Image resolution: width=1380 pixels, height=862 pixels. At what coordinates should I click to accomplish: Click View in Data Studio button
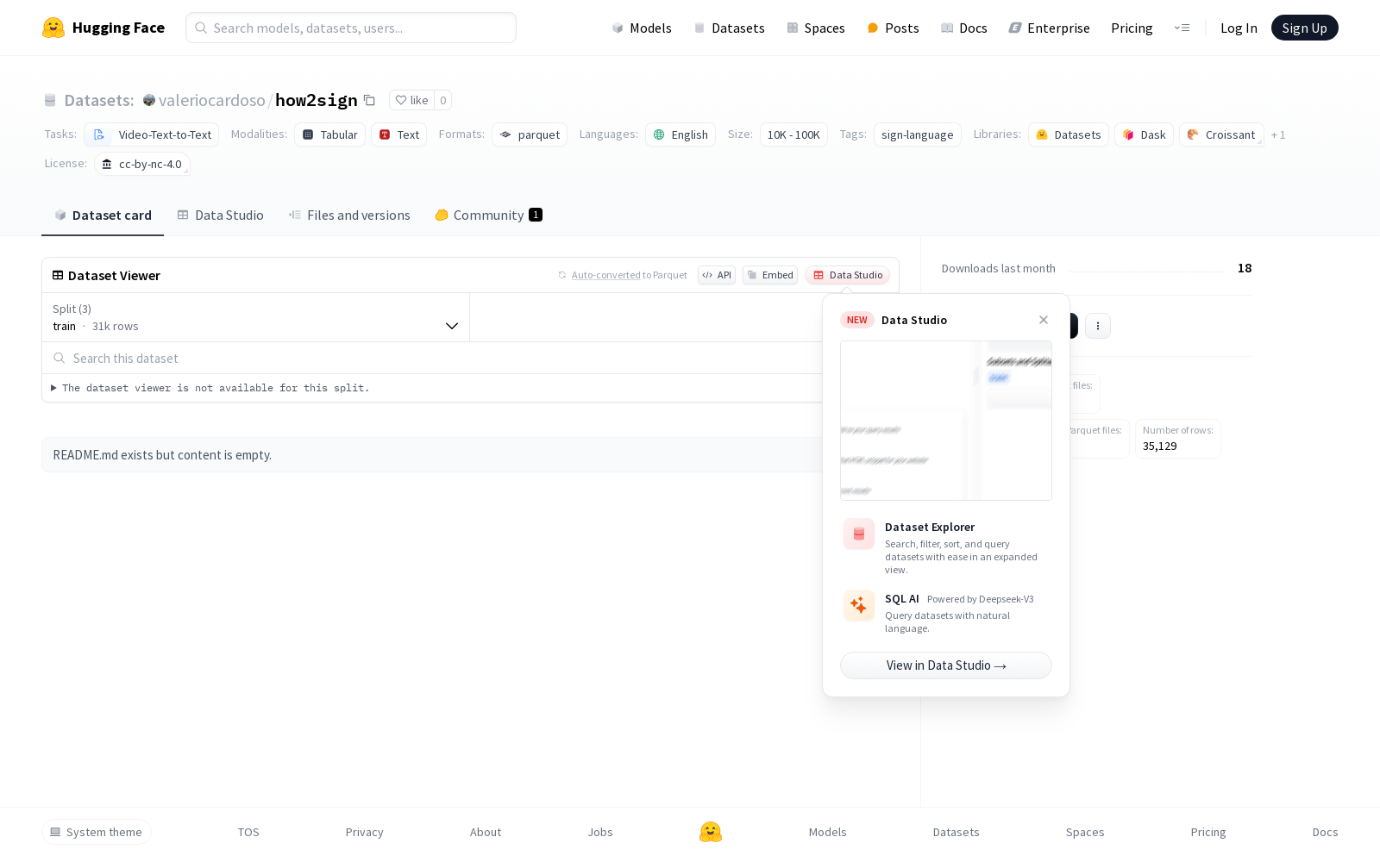pos(946,665)
